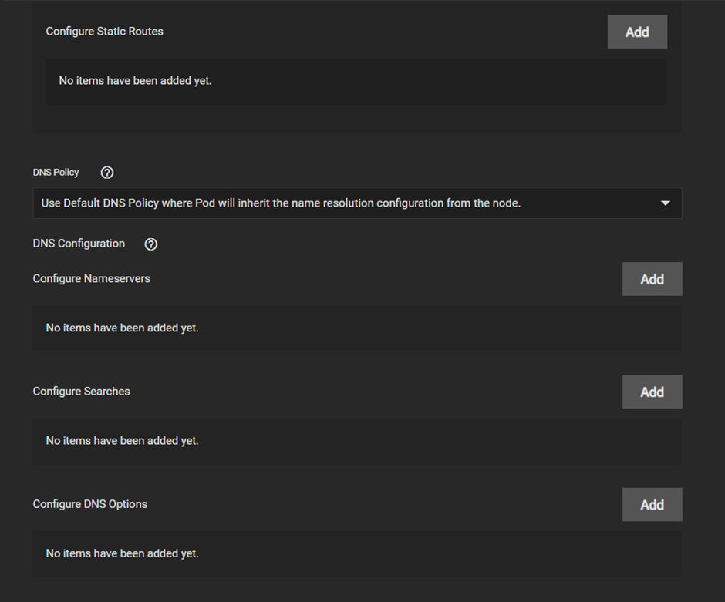This screenshot has height=602, width=725.
Task: Click the 'Configure Nameservers' heading
Action: click(92, 278)
